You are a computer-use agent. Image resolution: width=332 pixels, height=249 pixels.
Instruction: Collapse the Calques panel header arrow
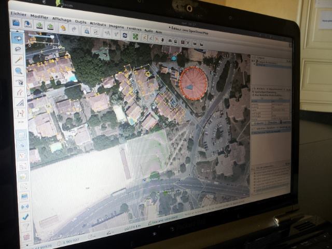[254, 57]
